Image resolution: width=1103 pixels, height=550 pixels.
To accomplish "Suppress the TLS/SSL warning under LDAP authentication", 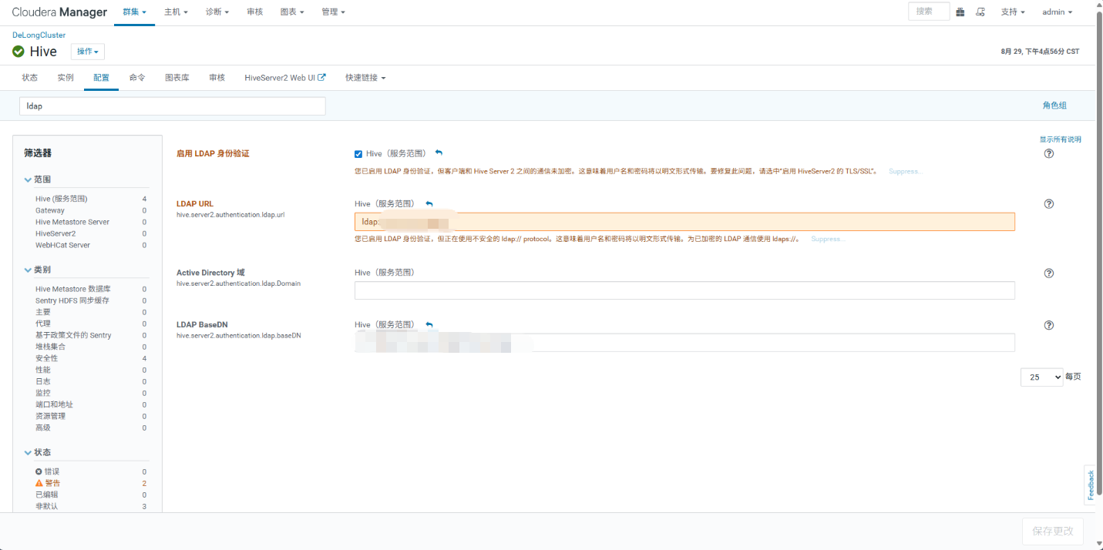I will pyautogui.click(x=905, y=171).
